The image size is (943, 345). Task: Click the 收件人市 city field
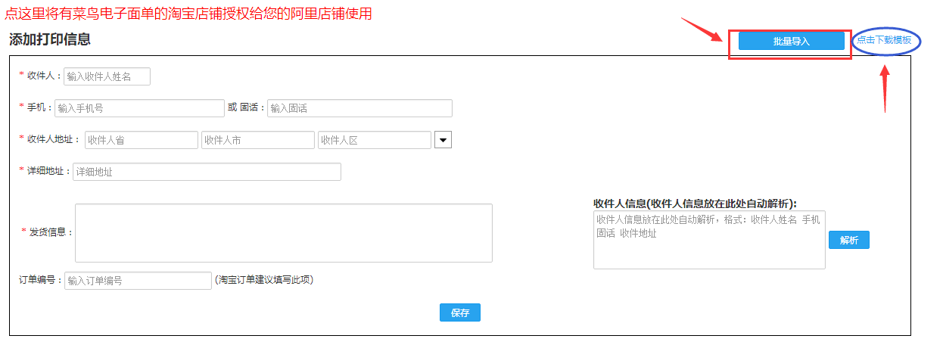click(x=257, y=140)
